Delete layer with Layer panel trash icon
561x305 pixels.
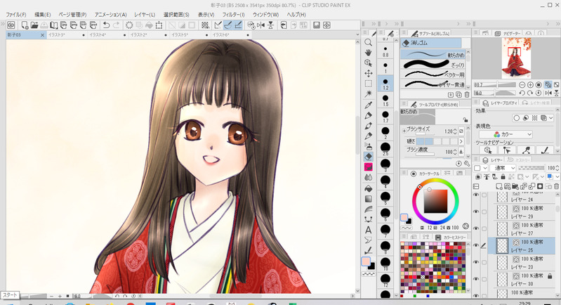[x=556, y=186]
